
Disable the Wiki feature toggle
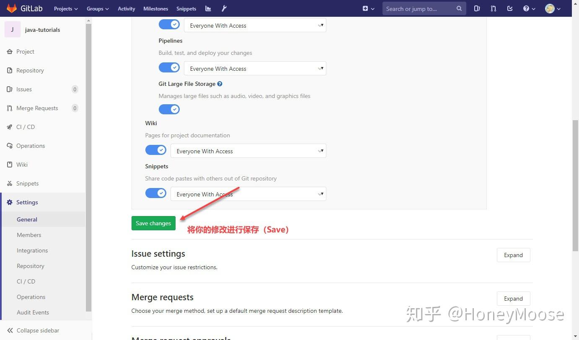click(155, 149)
